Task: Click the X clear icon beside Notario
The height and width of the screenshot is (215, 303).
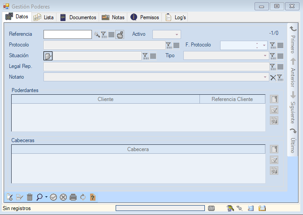Action: pos(273,77)
